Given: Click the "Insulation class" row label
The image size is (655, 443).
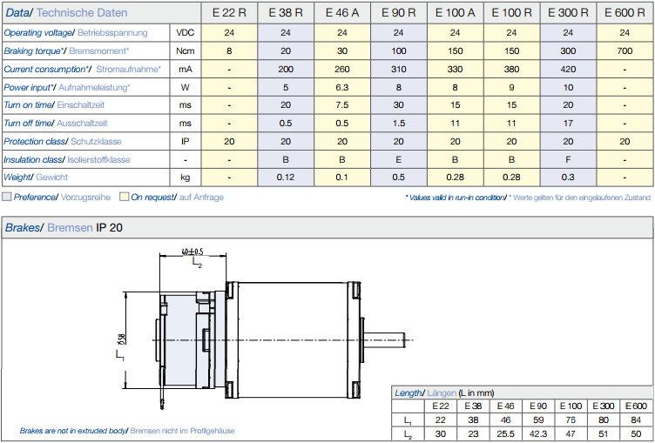Looking at the screenshot, I should (x=67, y=159).
